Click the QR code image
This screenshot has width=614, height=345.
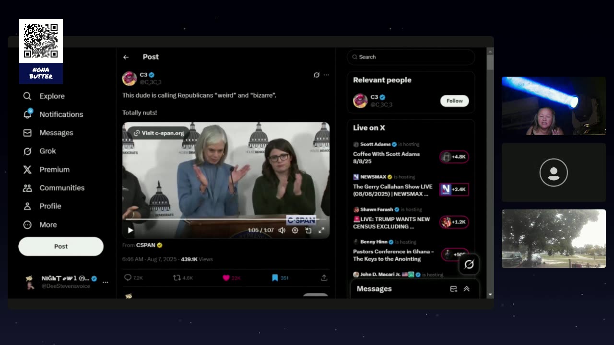coord(41,41)
